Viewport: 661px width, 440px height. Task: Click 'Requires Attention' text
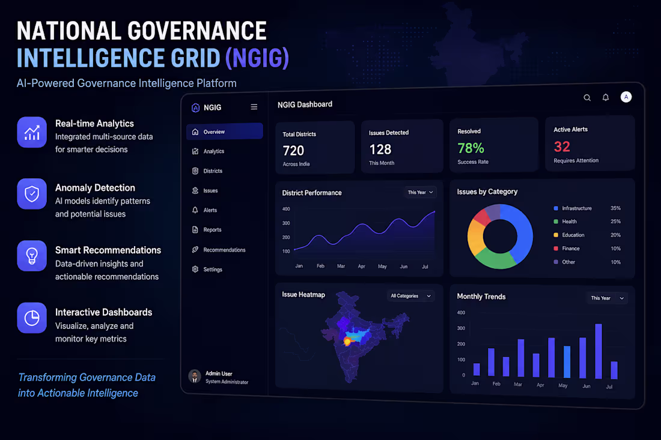point(576,160)
